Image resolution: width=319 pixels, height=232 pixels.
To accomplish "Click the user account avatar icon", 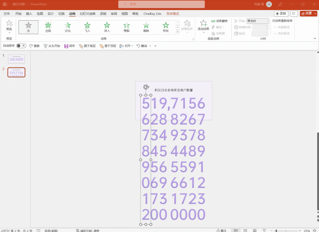I will pyautogui.click(x=269, y=4).
